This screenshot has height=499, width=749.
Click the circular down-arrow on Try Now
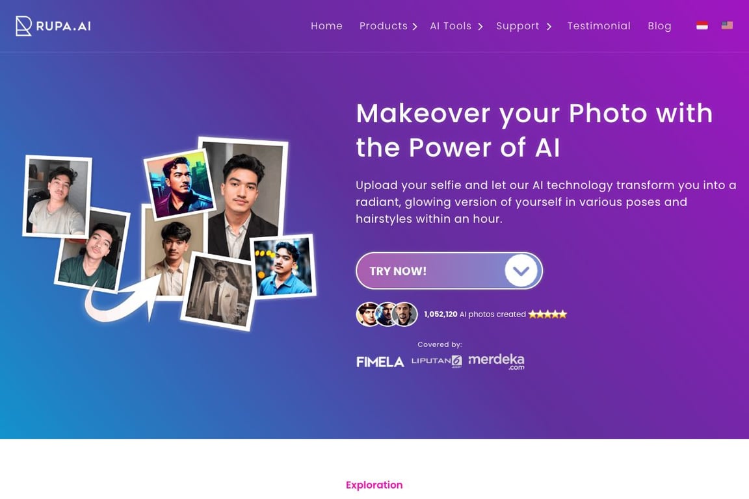[521, 271]
